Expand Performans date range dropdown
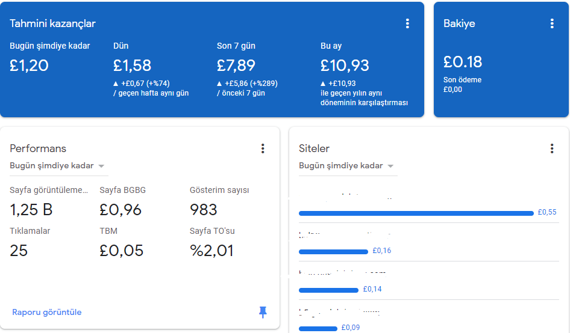 tap(57, 166)
